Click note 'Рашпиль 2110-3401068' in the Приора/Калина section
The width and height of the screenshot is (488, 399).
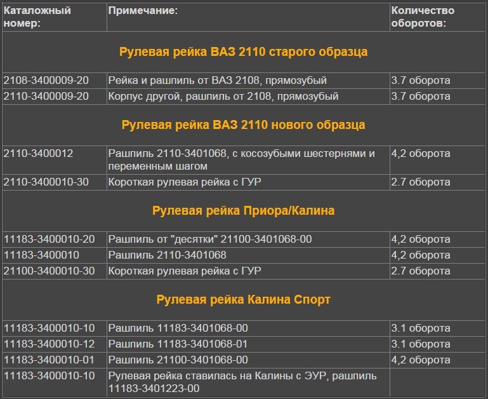click(167, 255)
